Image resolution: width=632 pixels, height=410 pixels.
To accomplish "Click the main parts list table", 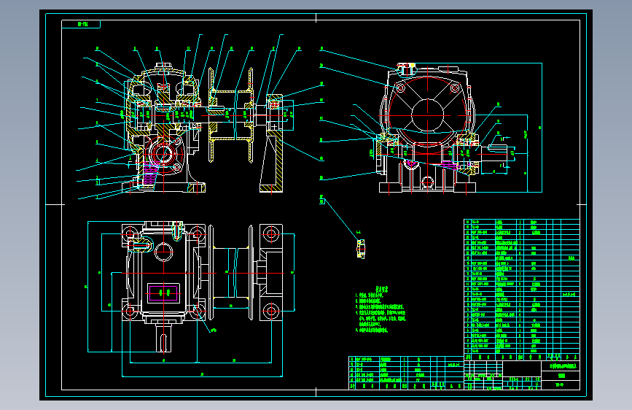I will point(521,290).
